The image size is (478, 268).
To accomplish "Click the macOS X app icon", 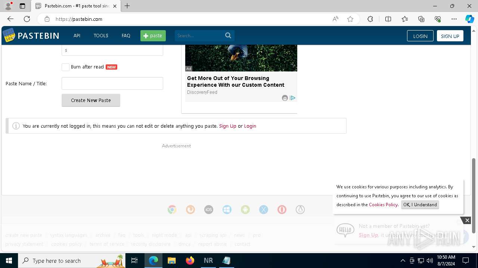I will pos(264,210).
